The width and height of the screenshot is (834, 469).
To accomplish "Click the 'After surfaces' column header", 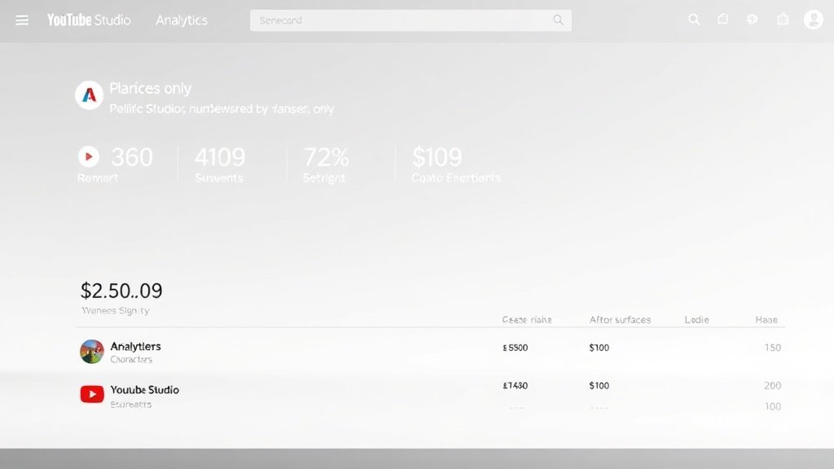I will coord(620,319).
